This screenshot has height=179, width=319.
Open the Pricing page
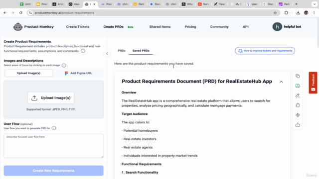tap(190, 26)
